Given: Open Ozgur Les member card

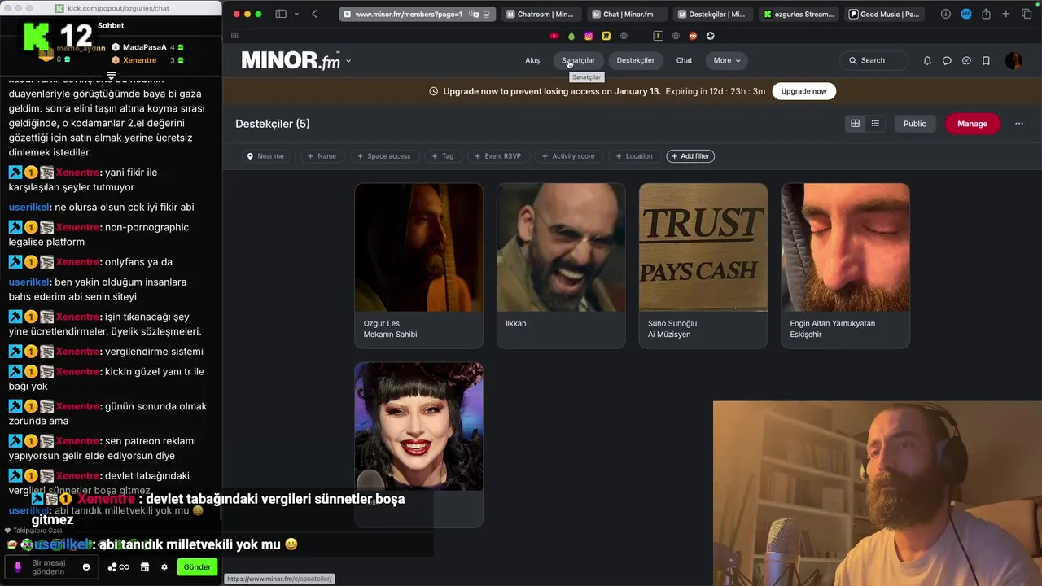Looking at the screenshot, I should 418,265.
